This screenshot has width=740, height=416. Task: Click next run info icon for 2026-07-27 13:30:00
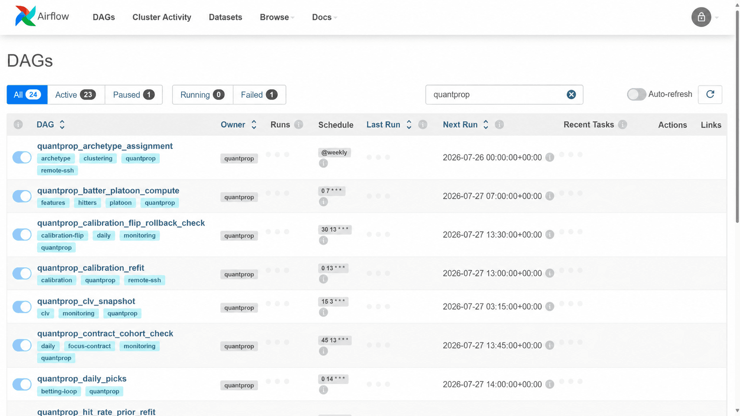[x=550, y=235]
